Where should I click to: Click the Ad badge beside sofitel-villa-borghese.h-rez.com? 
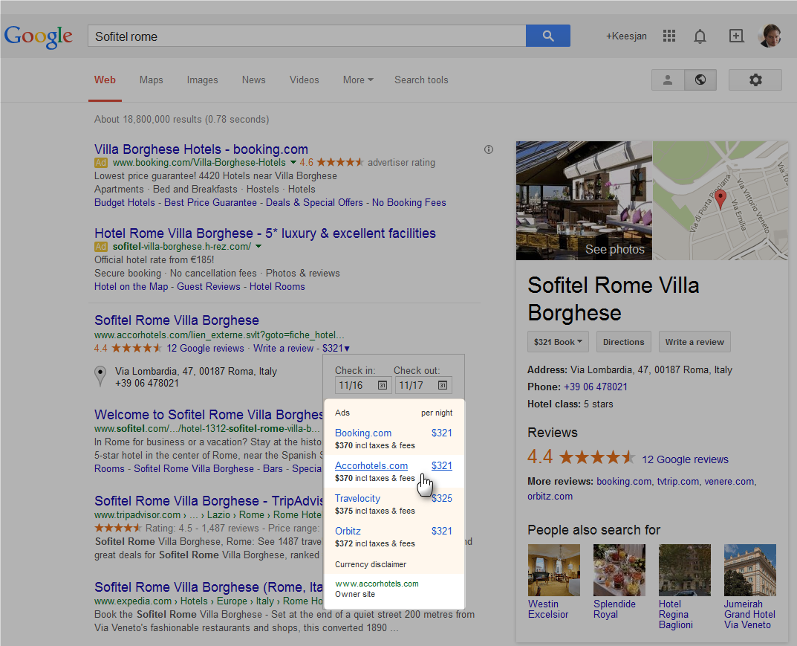pyautogui.click(x=100, y=247)
